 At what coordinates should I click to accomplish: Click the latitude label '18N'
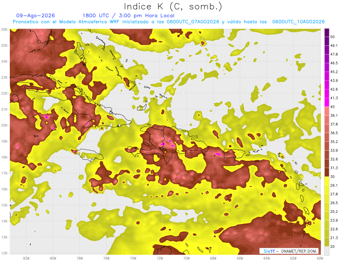pyautogui.click(x=4, y=157)
